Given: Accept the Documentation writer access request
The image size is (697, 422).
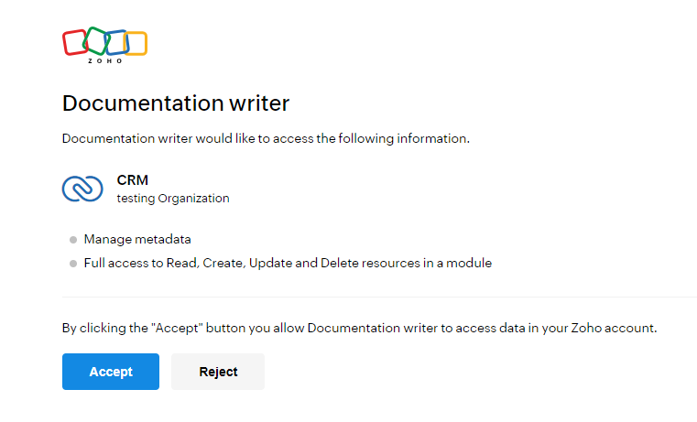Looking at the screenshot, I should [111, 372].
